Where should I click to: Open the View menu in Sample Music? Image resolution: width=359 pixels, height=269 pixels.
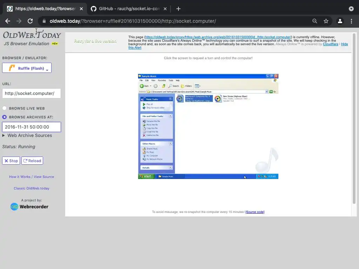[153, 81]
